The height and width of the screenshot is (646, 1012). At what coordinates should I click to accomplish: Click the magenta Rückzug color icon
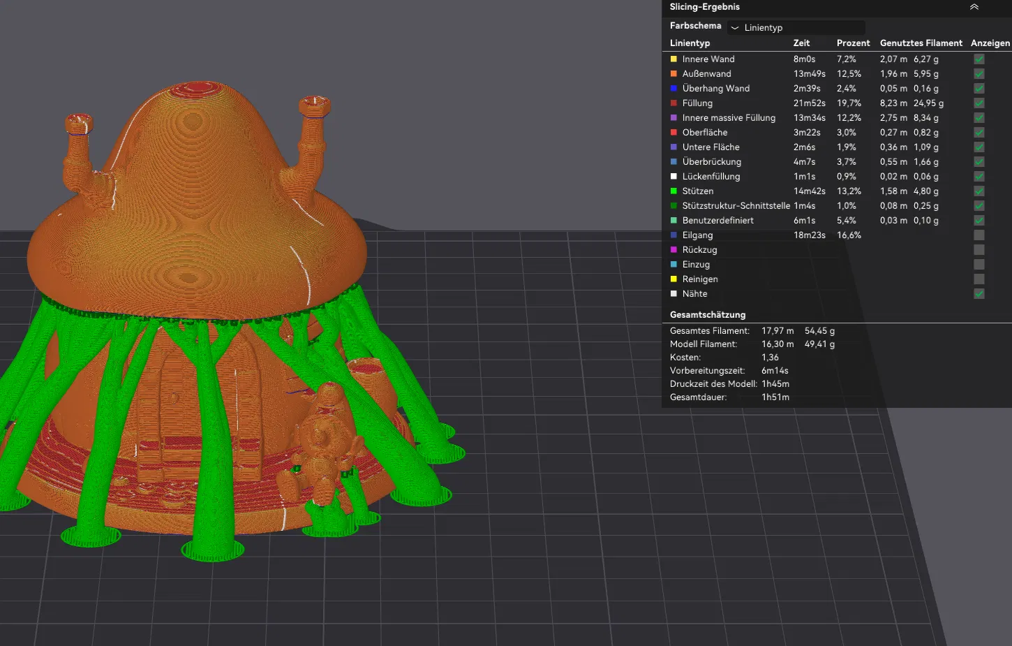pos(674,250)
